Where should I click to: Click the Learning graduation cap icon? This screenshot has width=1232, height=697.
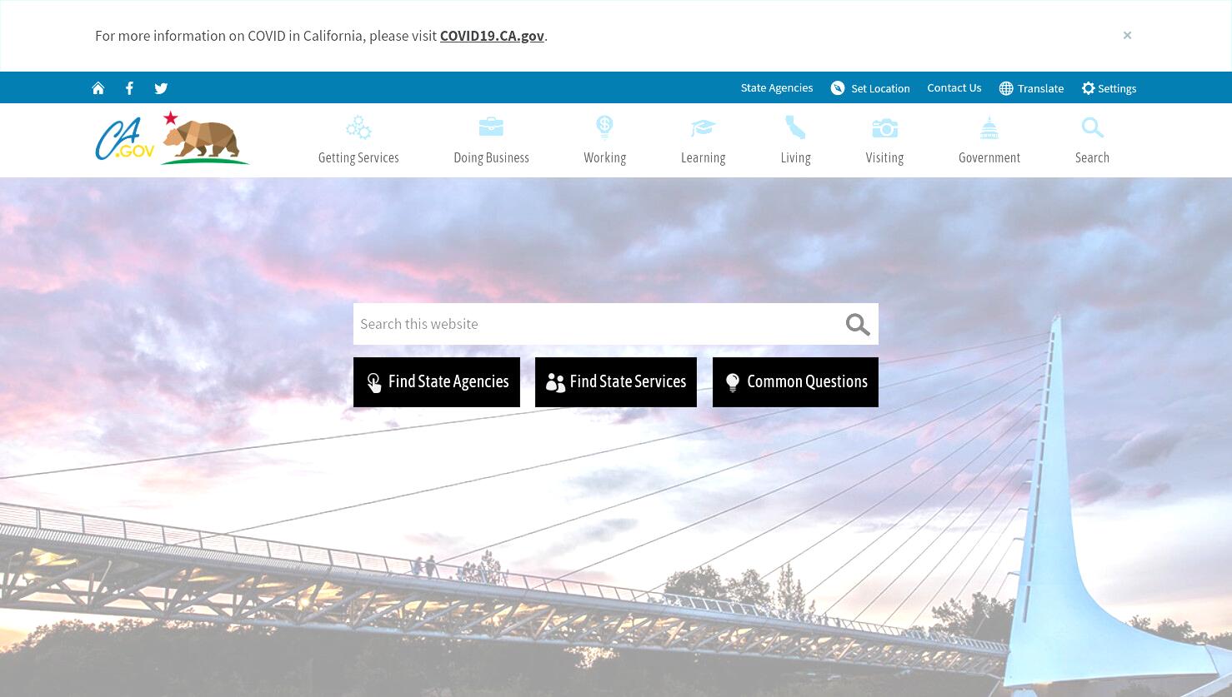(703, 127)
